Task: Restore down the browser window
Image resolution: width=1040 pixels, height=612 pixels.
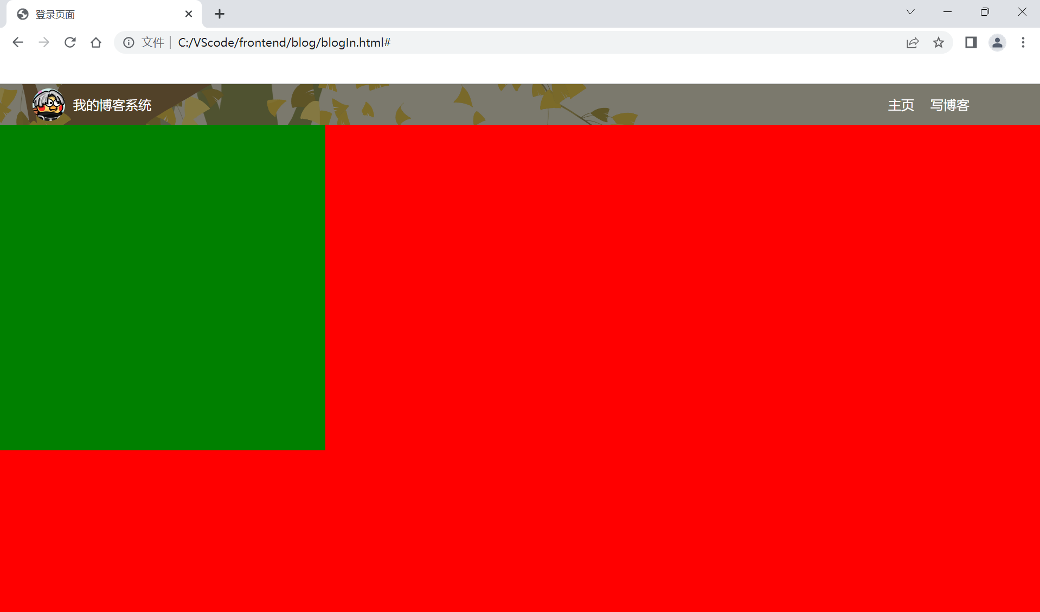Action: pyautogui.click(x=985, y=12)
